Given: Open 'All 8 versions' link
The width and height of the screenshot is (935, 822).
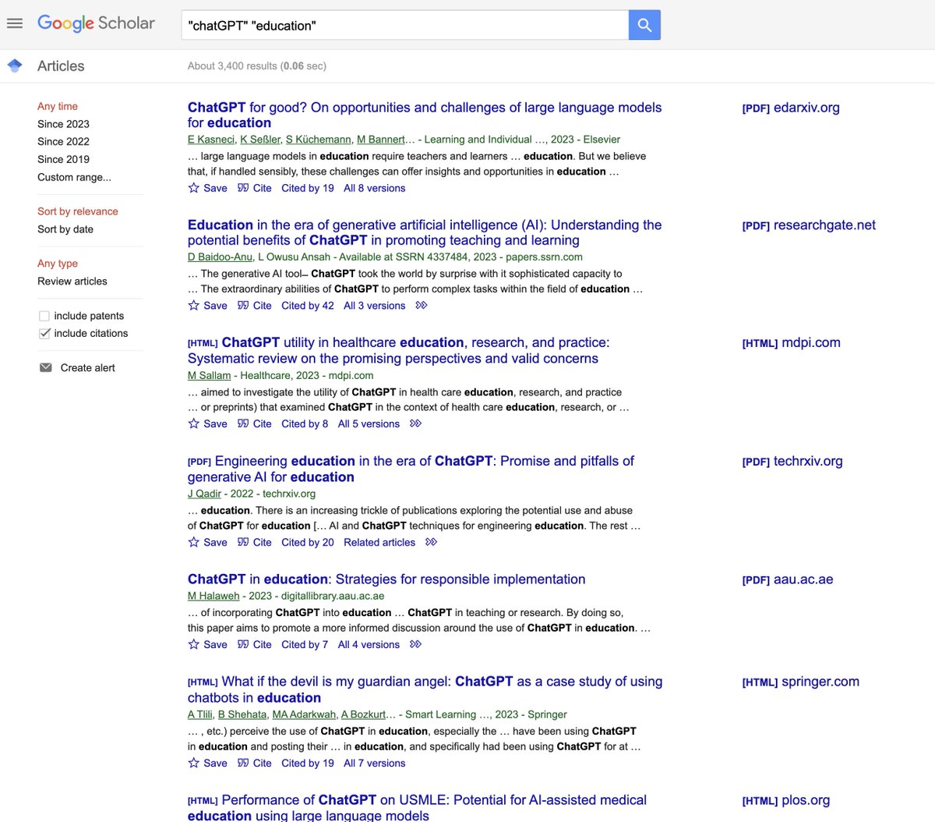Looking at the screenshot, I should [375, 188].
